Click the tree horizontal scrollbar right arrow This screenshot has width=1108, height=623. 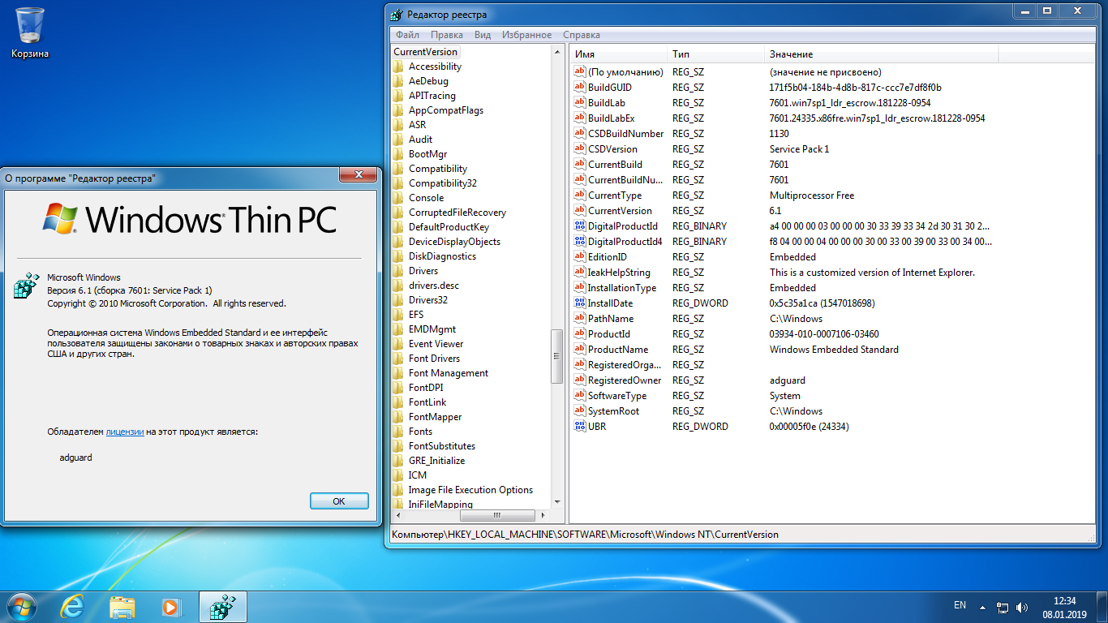[543, 516]
